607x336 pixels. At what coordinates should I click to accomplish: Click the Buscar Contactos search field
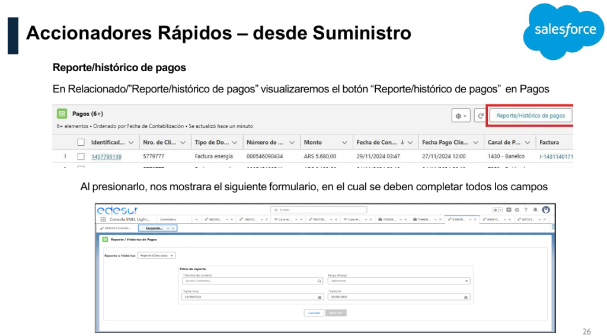(252, 281)
